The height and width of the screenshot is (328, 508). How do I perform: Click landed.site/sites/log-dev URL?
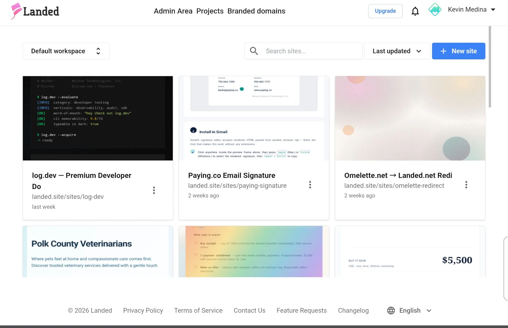[68, 197]
